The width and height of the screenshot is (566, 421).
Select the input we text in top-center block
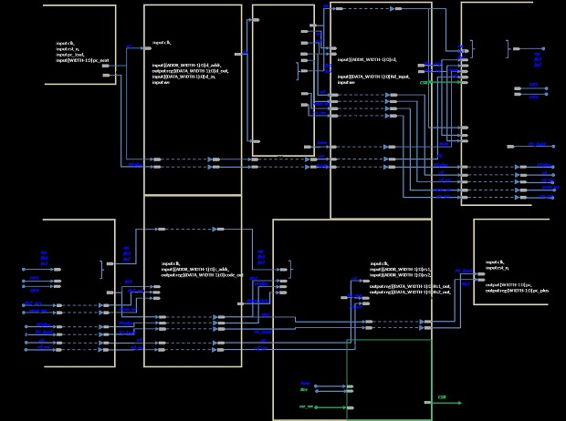161,83
